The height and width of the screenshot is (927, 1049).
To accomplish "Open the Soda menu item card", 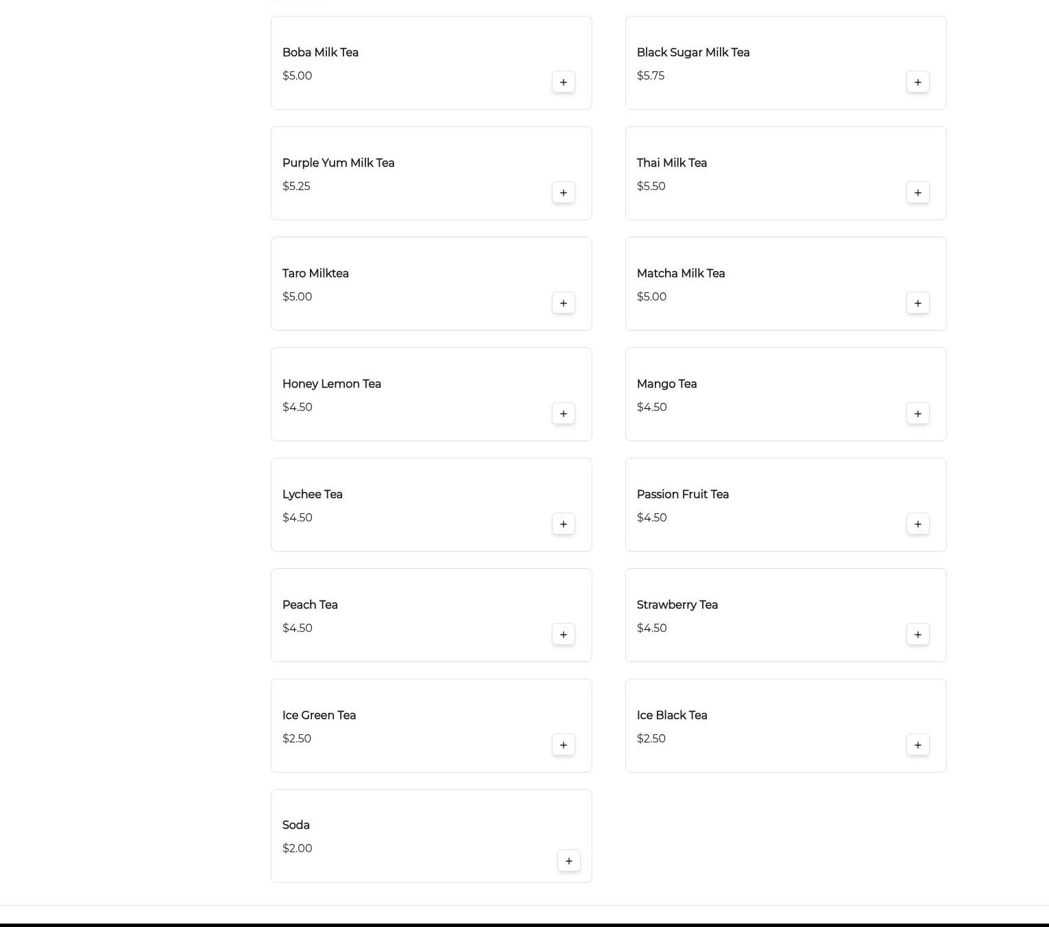I will pos(431,836).
